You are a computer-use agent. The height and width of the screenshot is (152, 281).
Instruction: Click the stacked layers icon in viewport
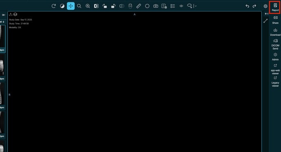15,14
